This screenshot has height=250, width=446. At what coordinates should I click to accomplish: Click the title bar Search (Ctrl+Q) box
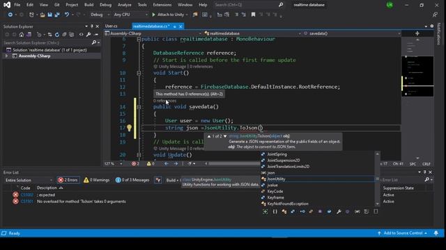(245, 5)
